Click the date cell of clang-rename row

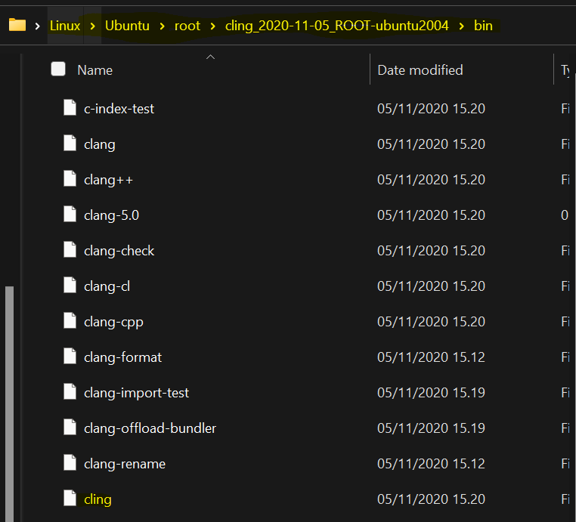(432, 464)
